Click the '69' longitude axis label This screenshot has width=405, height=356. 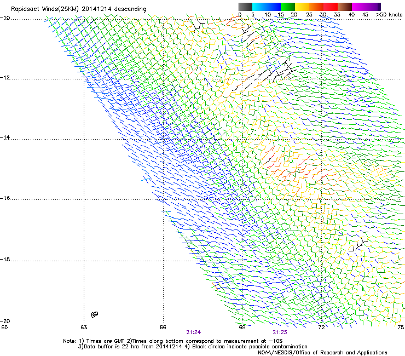click(242, 328)
